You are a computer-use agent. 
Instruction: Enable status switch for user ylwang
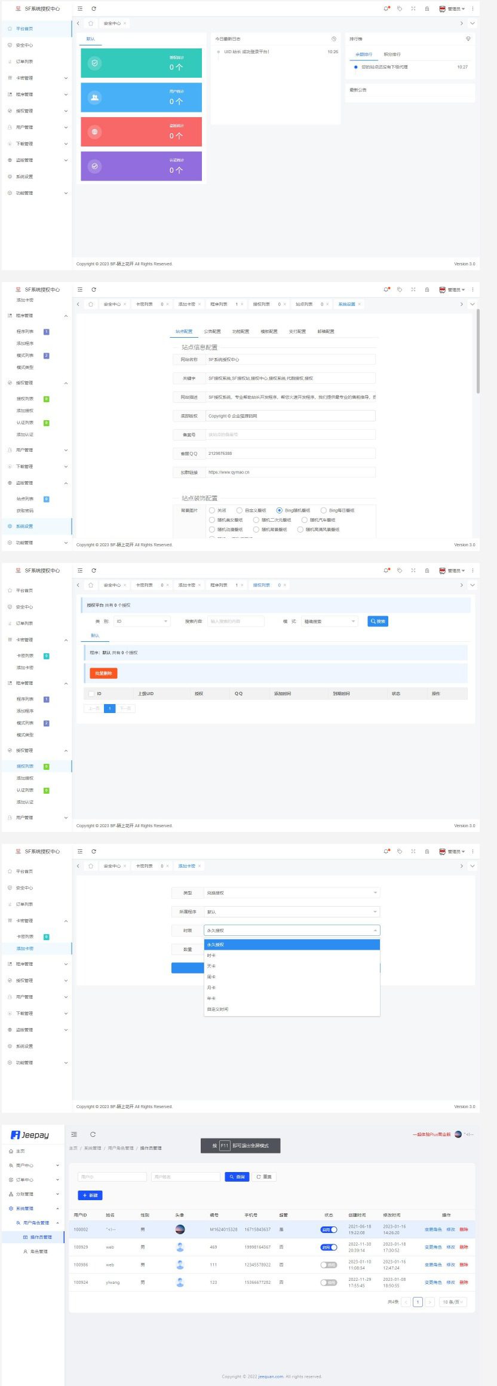click(329, 1282)
